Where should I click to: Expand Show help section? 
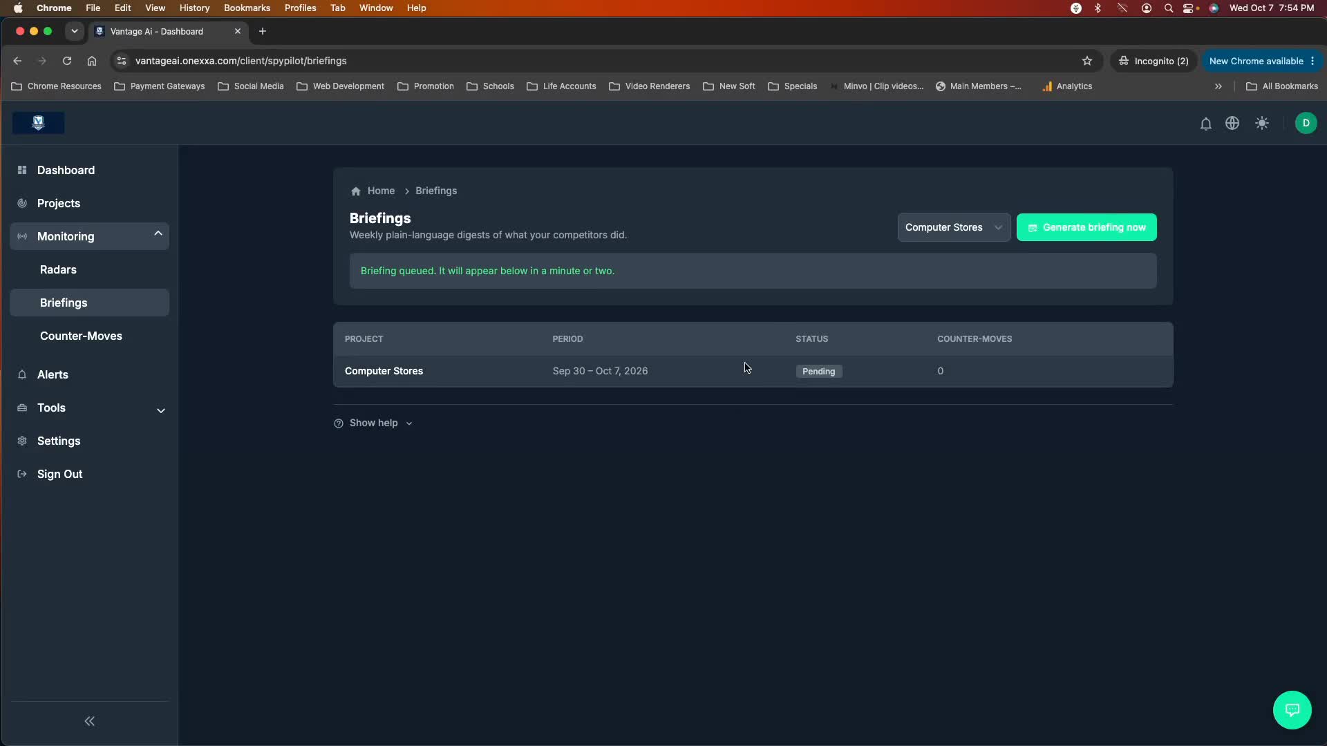coord(373,423)
